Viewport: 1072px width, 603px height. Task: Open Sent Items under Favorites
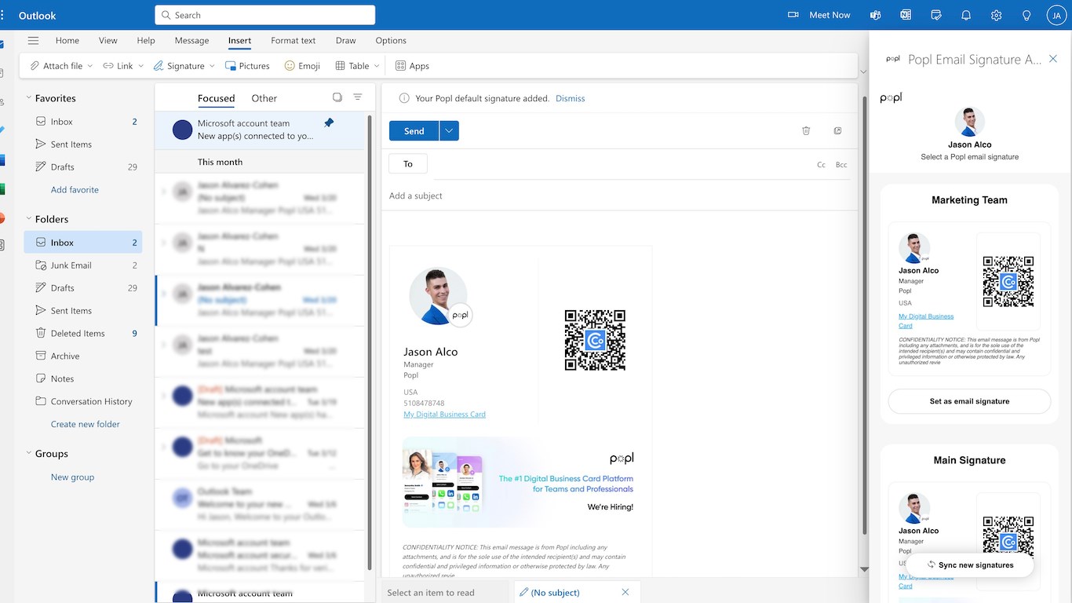pos(83,144)
